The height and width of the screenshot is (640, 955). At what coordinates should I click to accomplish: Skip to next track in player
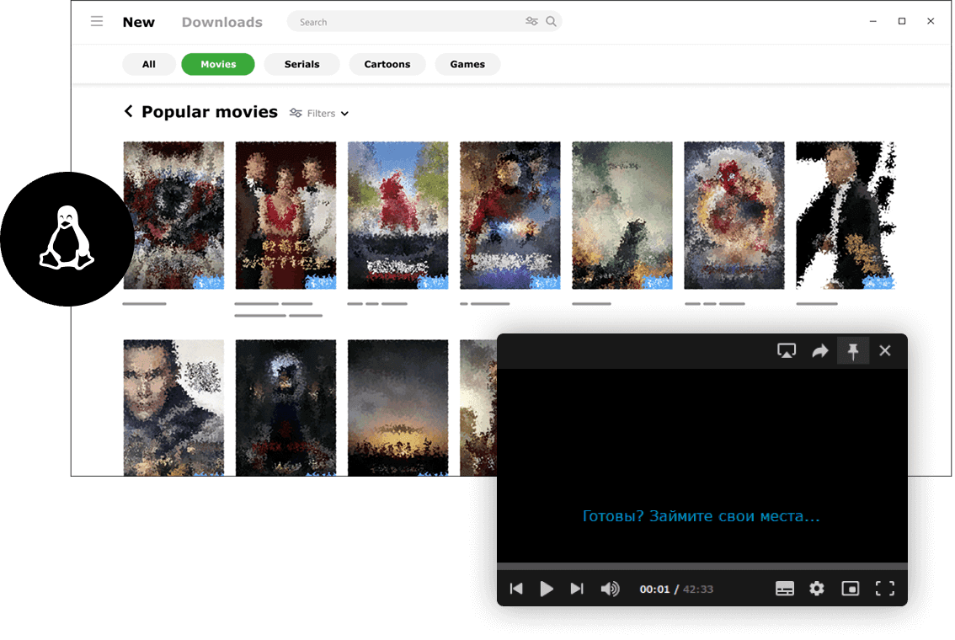576,589
